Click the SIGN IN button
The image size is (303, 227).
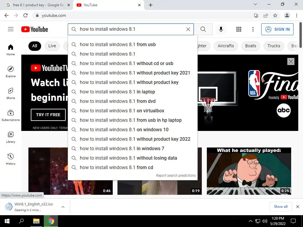(277, 29)
